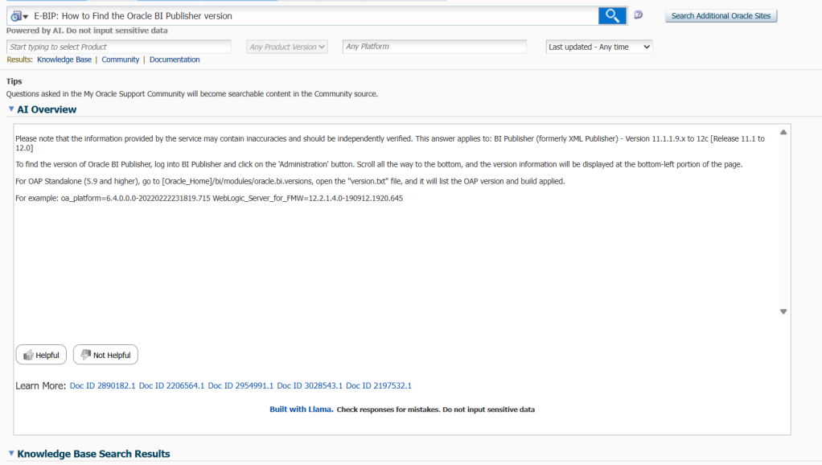Click the 'For example: oa_platform' line
This screenshot has height=465, width=822.
pyautogui.click(x=209, y=198)
